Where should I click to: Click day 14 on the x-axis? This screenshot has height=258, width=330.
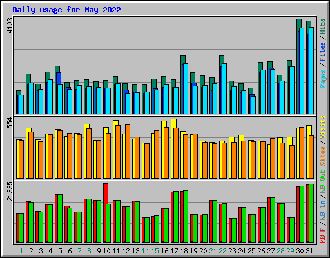click(x=145, y=251)
